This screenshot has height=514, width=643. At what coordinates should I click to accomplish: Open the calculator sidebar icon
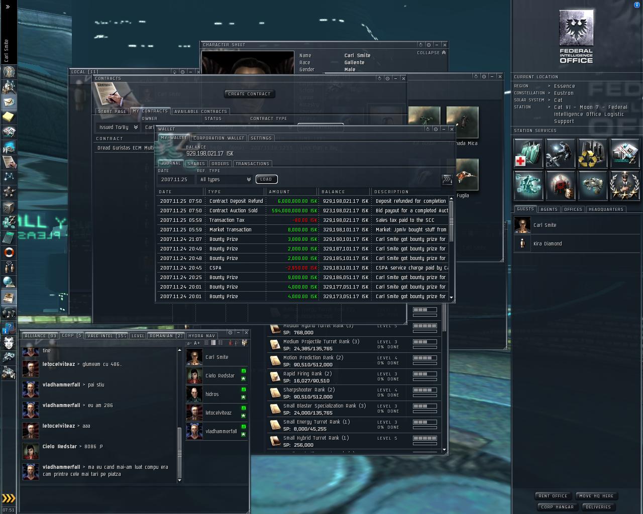(9, 237)
